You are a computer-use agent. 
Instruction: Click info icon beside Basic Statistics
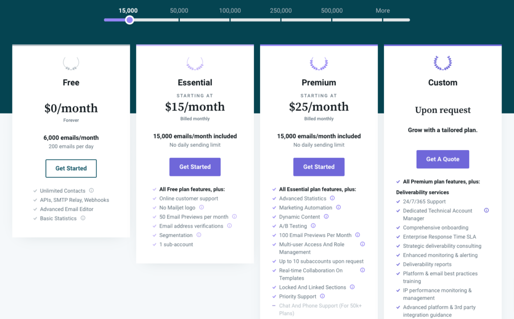click(83, 218)
